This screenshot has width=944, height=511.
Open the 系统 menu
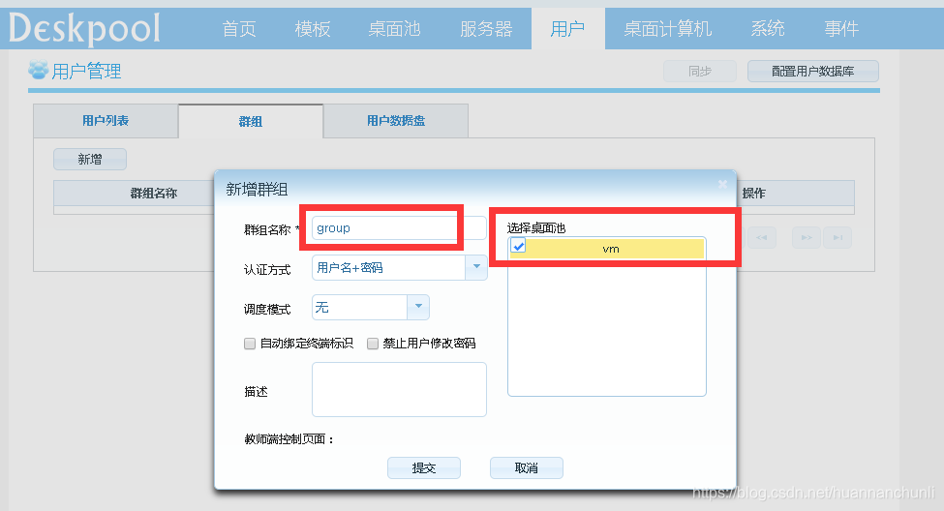point(768,28)
